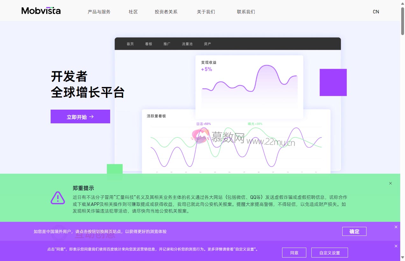The height and width of the screenshot is (261, 405).
Task: Close the cookie consent bar
Action: (x=396, y=246)
